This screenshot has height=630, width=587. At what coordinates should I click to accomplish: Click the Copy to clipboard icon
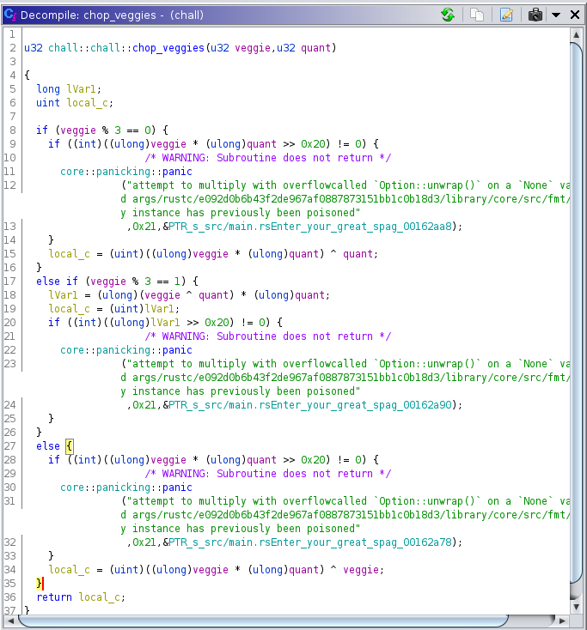tap(477, 15)
